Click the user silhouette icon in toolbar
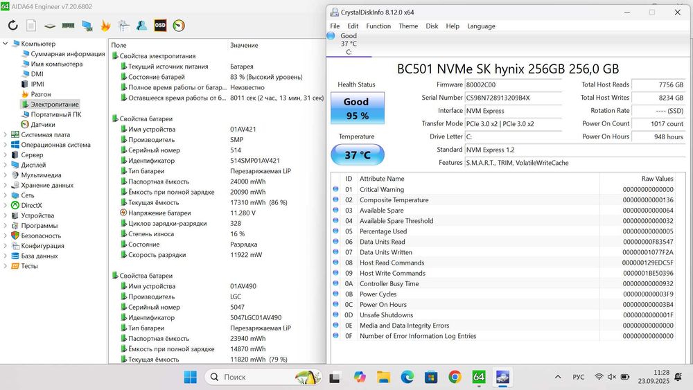 (141, 26)
